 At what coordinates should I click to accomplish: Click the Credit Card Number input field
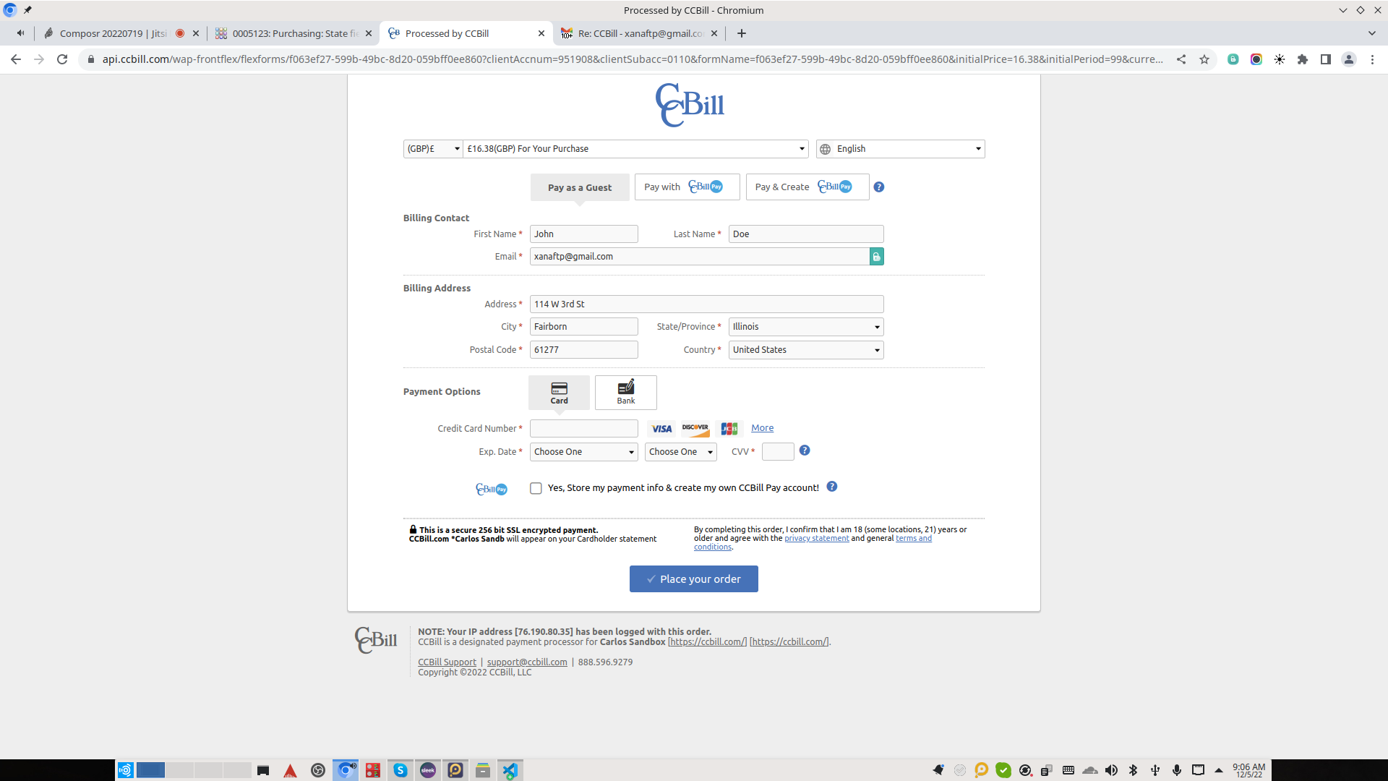583,429
